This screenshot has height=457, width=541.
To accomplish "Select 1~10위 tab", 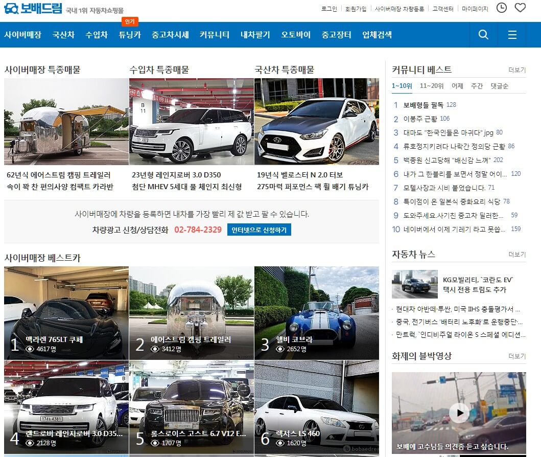I will (x=402, y=86).
